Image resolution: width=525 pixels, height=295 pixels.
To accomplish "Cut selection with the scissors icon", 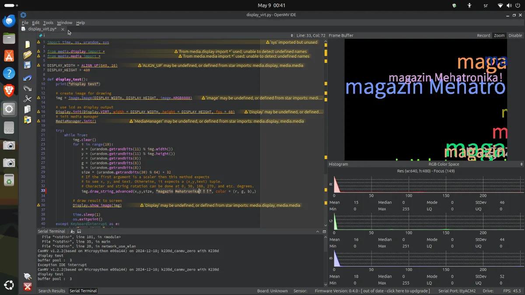I will 28,99.
